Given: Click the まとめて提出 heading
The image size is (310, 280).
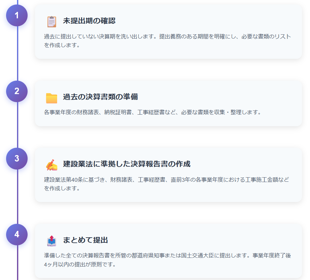Looking at the screenshot, I should pyautogui.click(x=85, y=240).
